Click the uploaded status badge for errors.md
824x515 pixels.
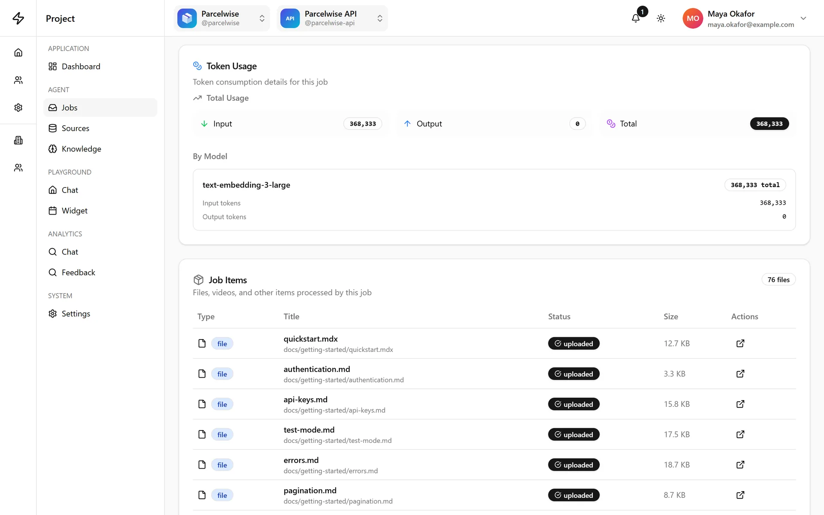(574, 465)
